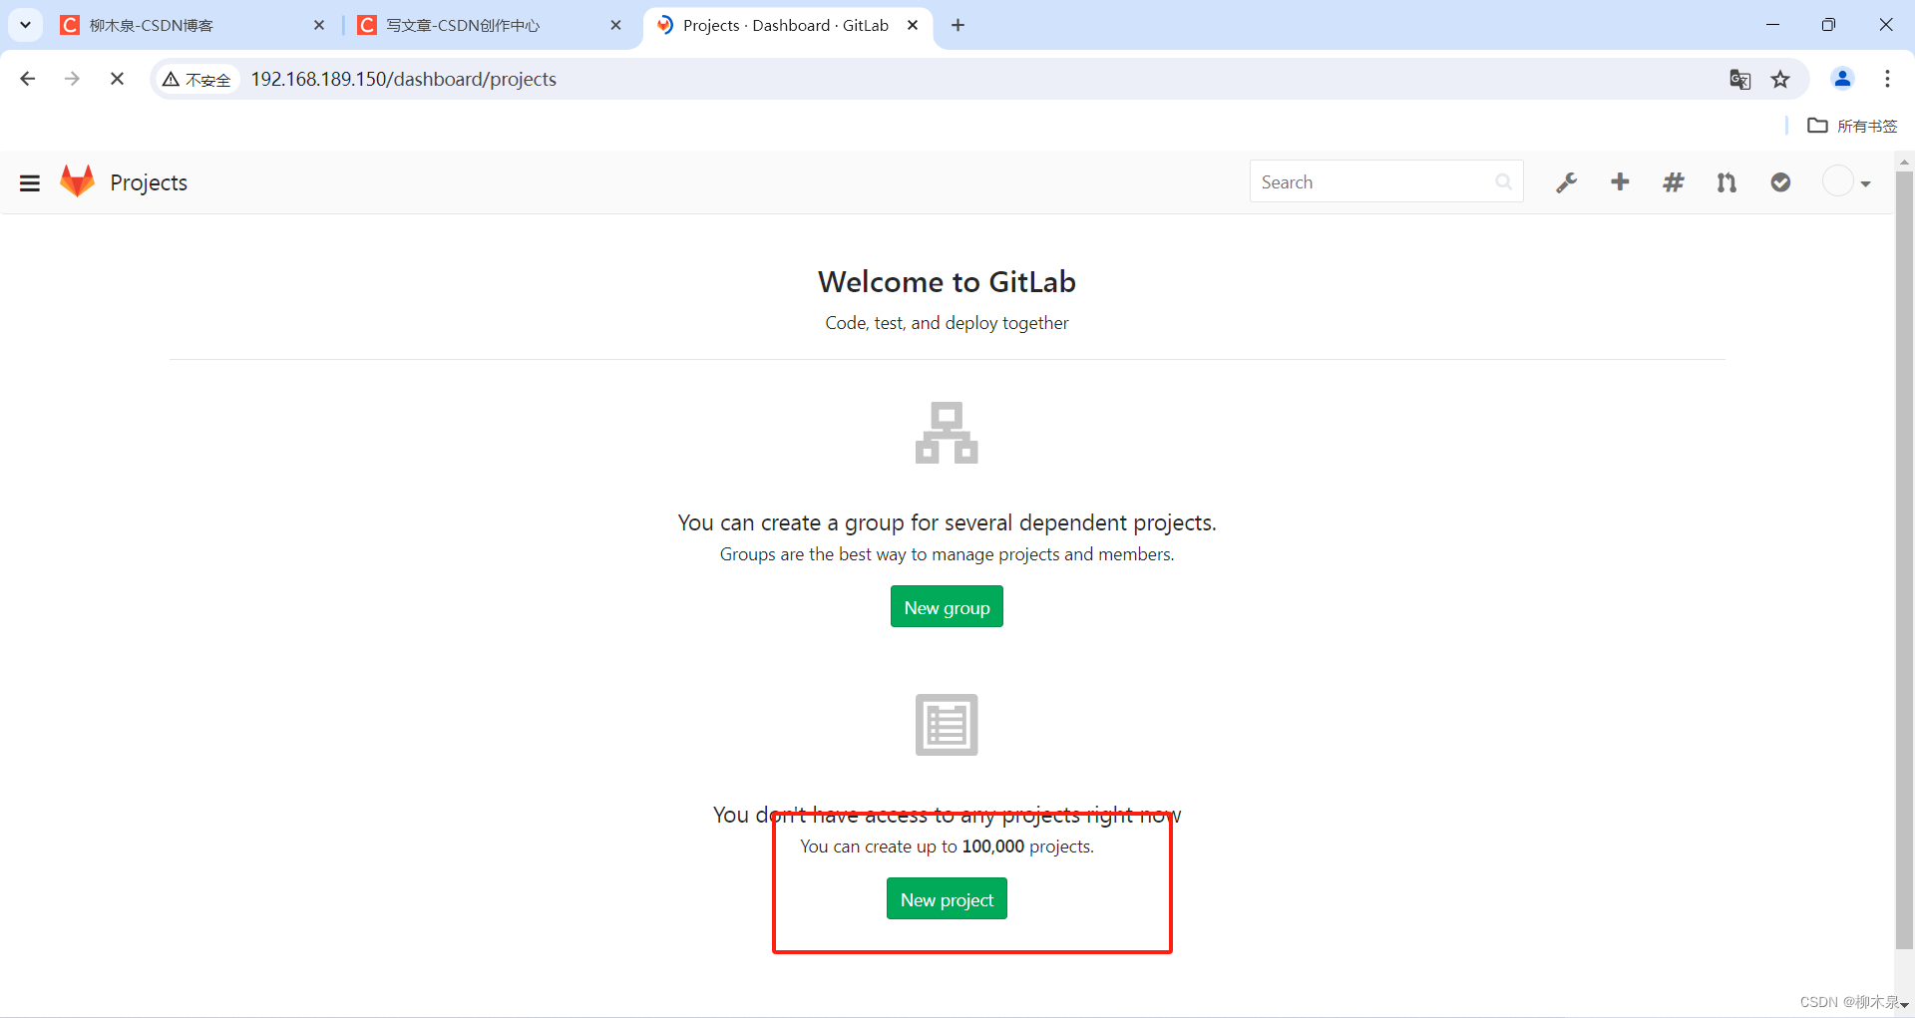Open a new browser tab
The height and width of the screenshot is (1018, 1915).
click(957, 25)
